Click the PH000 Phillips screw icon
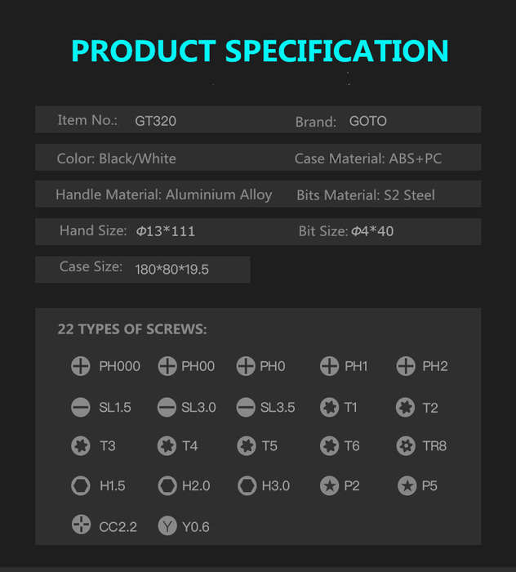This screenshot has width=516, height=572. coord(81,366)
